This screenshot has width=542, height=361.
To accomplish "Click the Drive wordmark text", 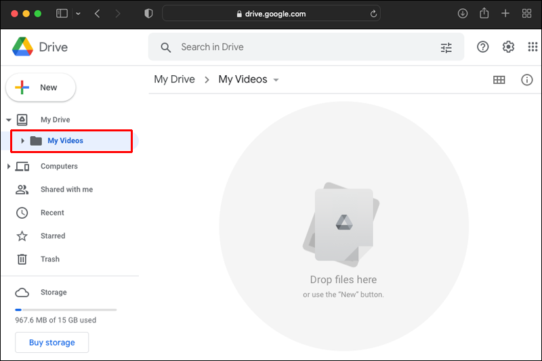I will pos(54,47).
